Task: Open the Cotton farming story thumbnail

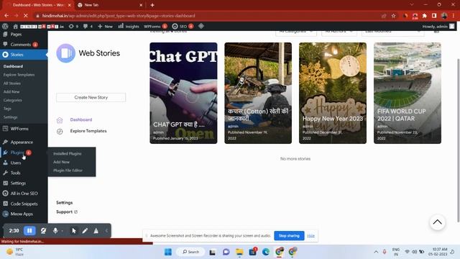Action: pos(258,93)
